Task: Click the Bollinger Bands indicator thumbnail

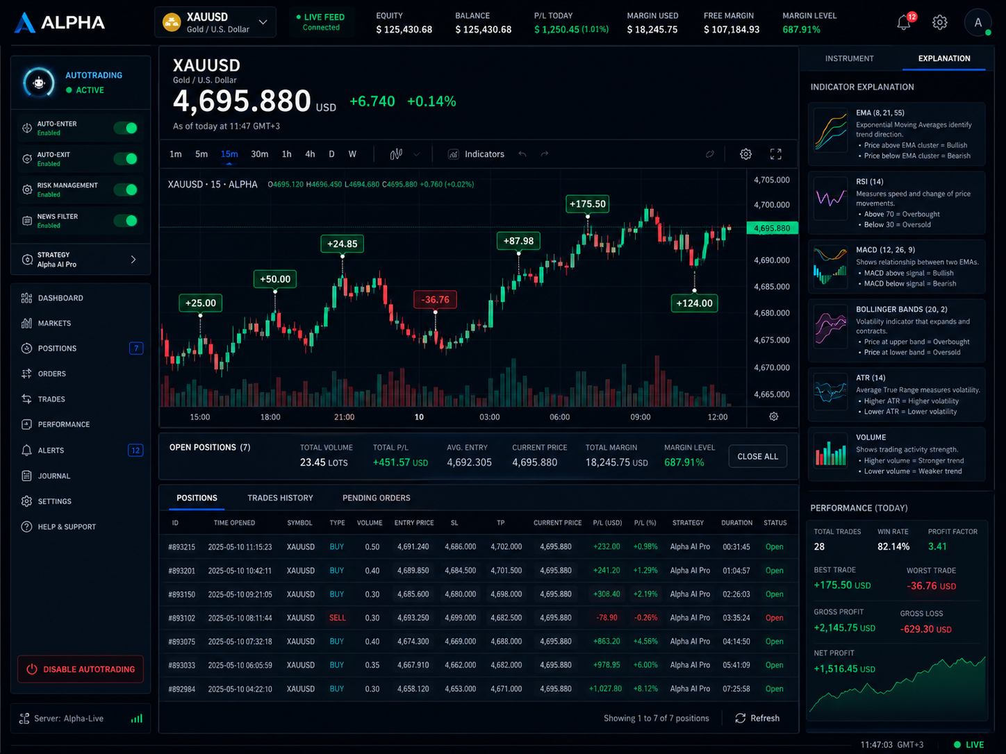Action: [831, 326]
